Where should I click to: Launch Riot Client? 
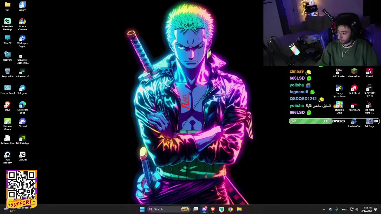point(354,89)
